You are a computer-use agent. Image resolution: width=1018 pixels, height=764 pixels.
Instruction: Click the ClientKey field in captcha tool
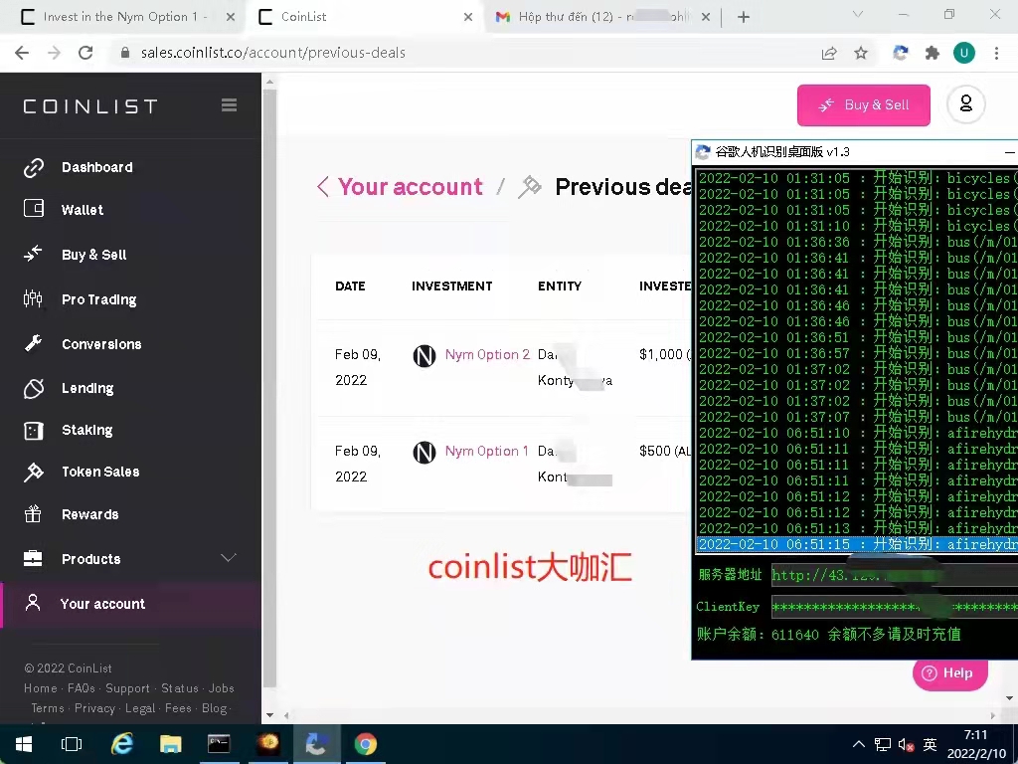coord(895,608)
